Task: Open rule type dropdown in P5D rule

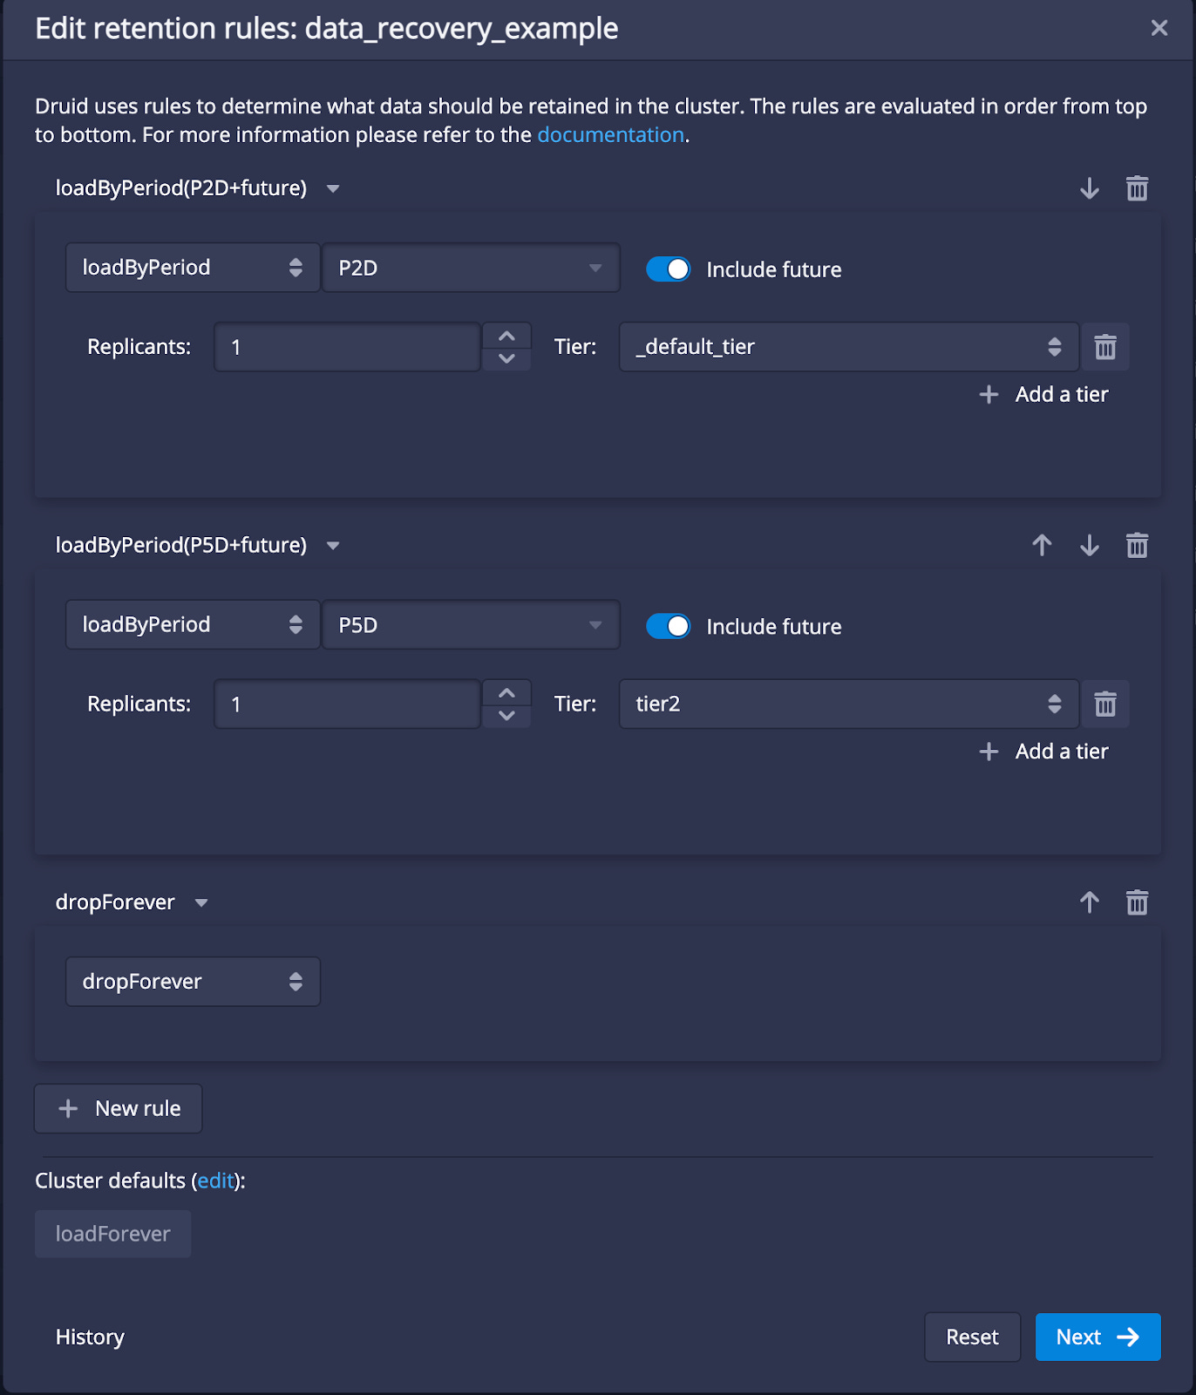Action: pos(193,625)
